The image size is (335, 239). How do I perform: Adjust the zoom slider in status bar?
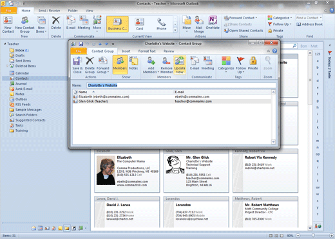(x=314, y=236)
